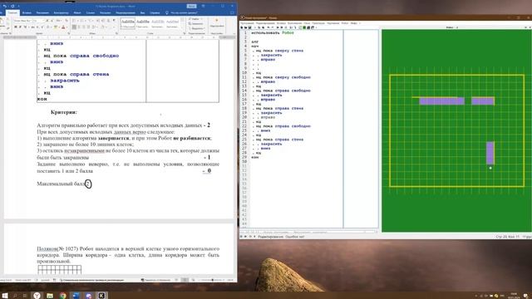The width and height of the screenshot is (532, 299).
Task: Click the green Robot window icon in Kumir toolbar
Action: (304, 27)
